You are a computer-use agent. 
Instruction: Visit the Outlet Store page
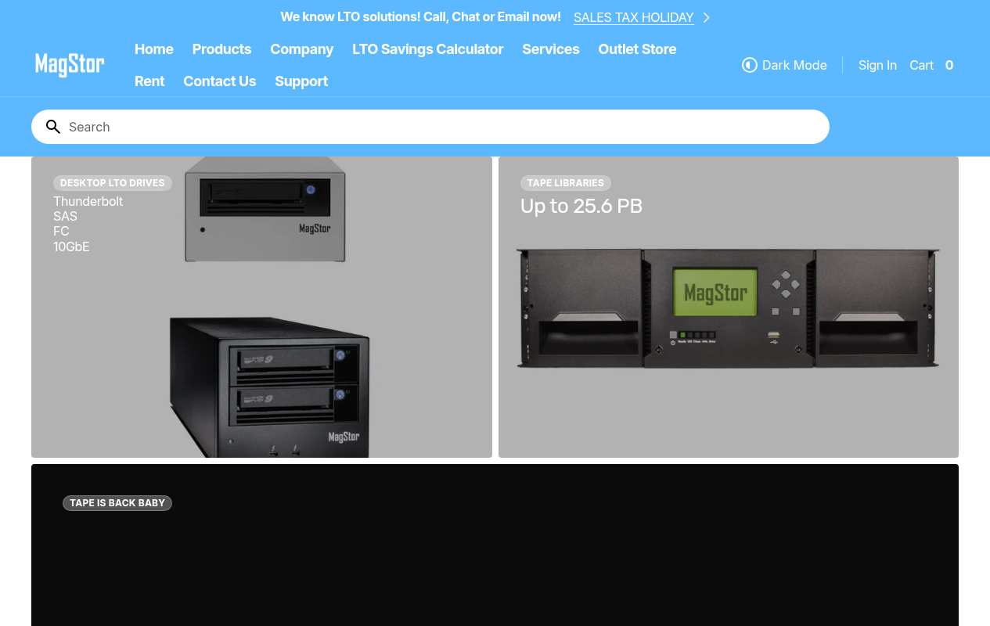coord(637,49)
